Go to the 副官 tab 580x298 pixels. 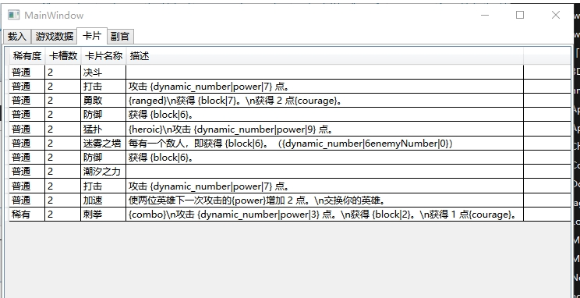(120, 37)
